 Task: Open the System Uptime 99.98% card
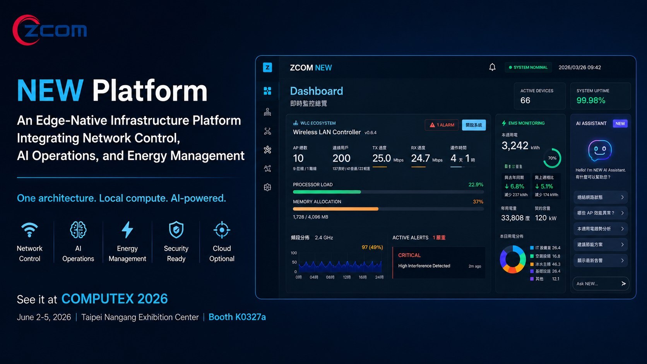(601, 96)
